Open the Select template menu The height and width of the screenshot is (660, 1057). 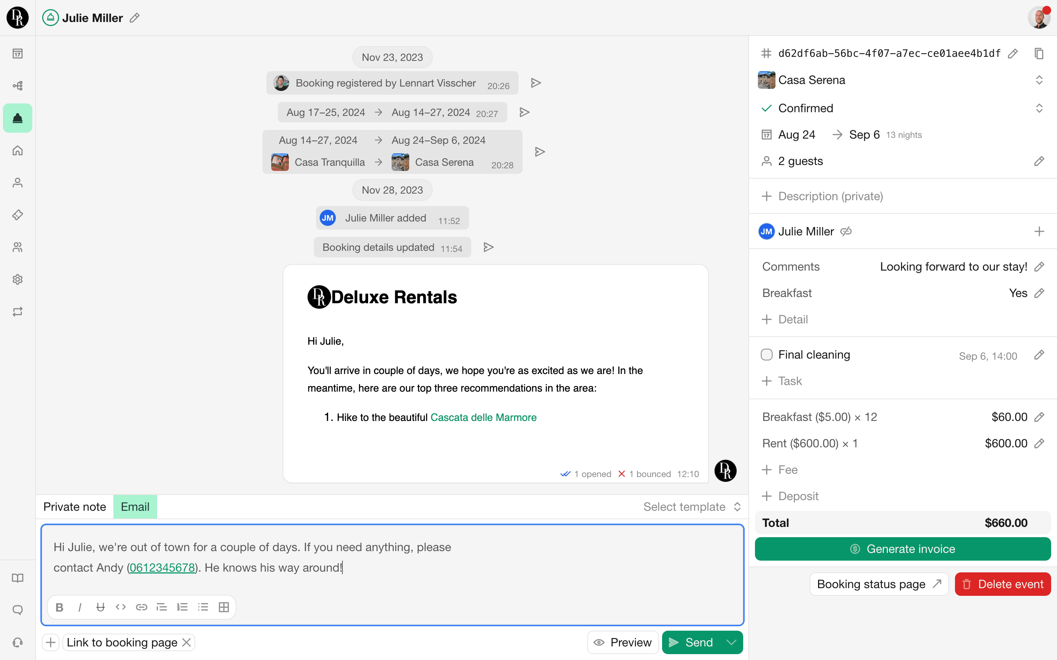692,507
